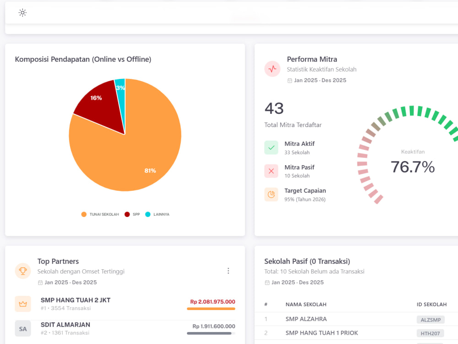This screenshot has height=344, width=458.
Task: Click the 10 Sekolah passive count
Action: pyautogui.click(x=297, y=176)
